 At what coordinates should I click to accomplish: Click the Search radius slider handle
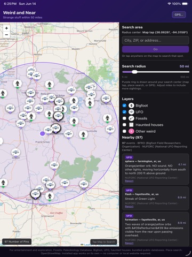coord(134,72)
